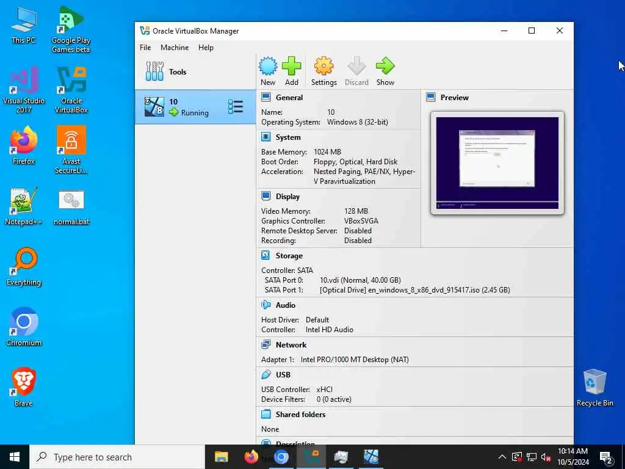The height and width of the screenshot is (469, 625).
Task: Click the Video Memory 128 MB value
Action: pyautogui.click(x=356, y=211)
